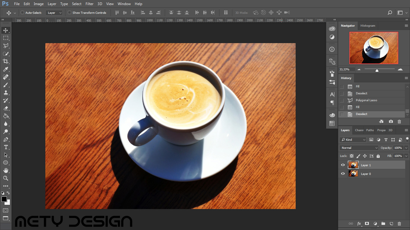410x230 pixels.
Task: Select the Eraser tool
Action: click(6, 108)
